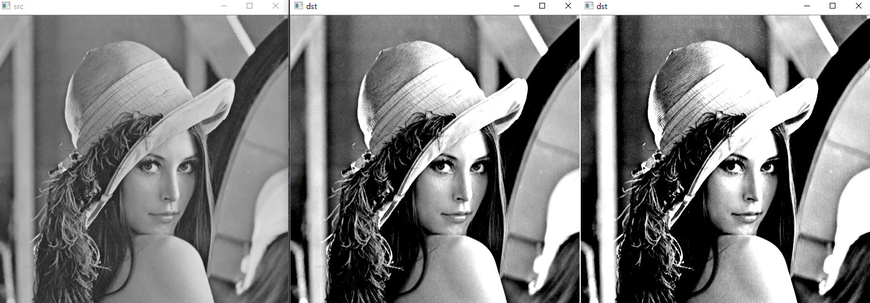Screen dimensions: 870x303
Task: Maximize the middle dst window
Action: pos(542,6)
